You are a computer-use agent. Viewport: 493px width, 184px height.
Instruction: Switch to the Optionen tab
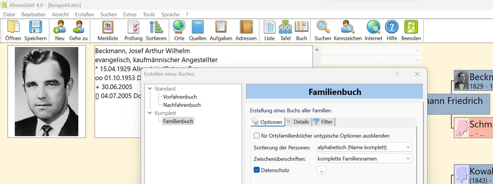point(267,122)
